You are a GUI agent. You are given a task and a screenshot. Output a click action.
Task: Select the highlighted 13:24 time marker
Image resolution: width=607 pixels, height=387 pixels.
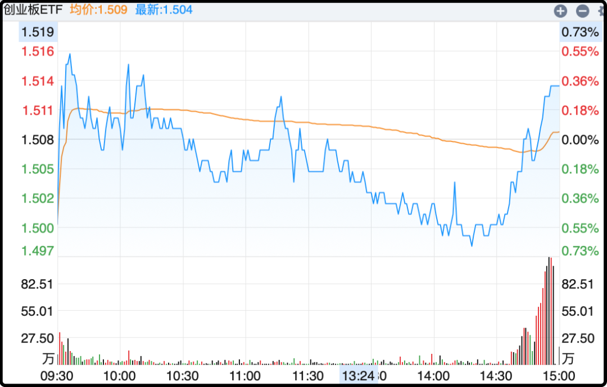(358, 376)
